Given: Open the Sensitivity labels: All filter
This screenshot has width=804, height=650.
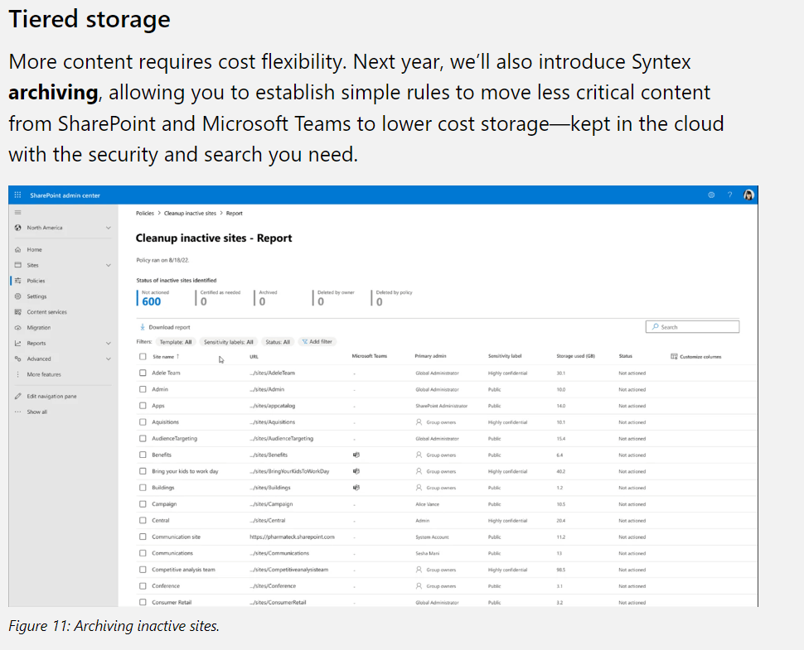Looking at the screenshot, I should pos(228,342).
